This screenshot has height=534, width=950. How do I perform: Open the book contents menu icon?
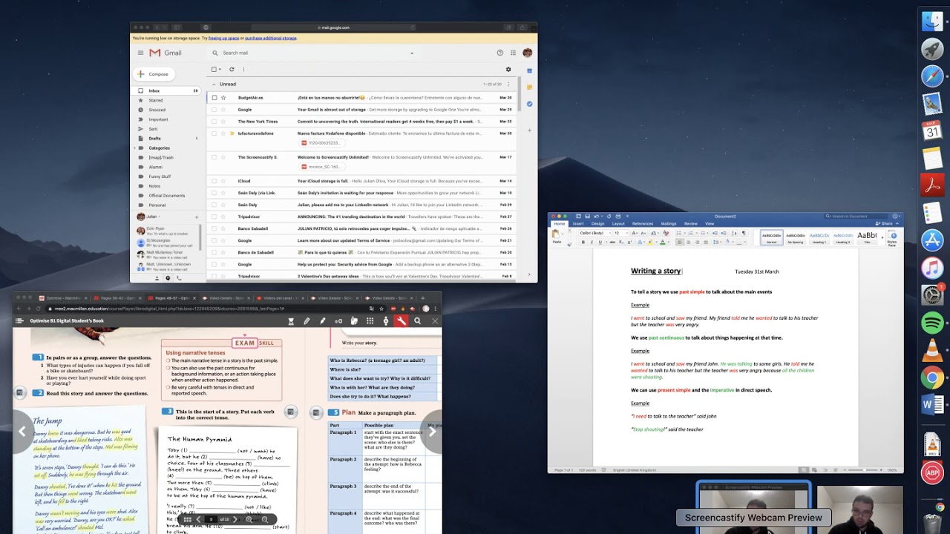point(20,321)
